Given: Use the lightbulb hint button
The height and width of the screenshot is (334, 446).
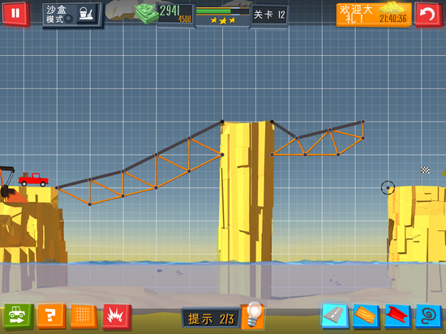Looking at the screenshot, I should tap(253, 315).
